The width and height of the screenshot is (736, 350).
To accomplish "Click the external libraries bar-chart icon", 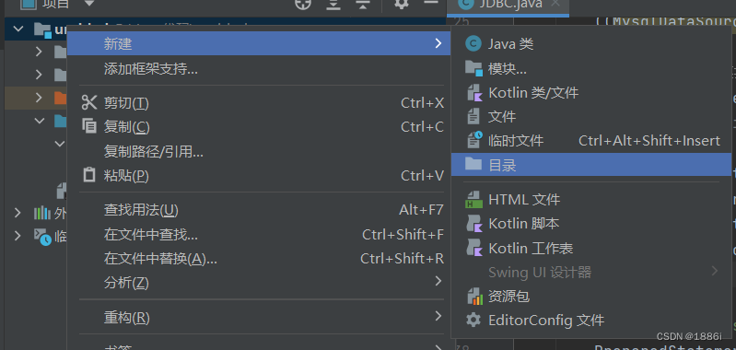I will coord(42,213).
